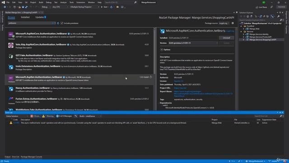Click the user account avatar in title bar

264,2
